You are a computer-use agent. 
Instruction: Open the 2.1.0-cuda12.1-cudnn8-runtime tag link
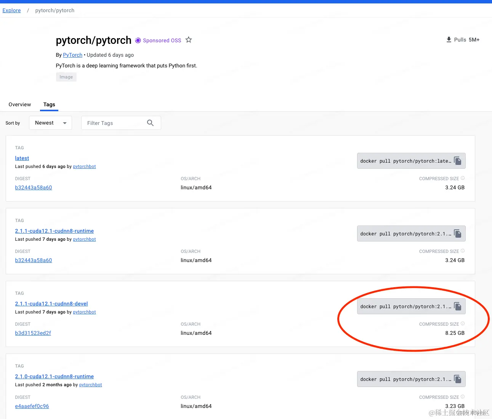[54, 376]
